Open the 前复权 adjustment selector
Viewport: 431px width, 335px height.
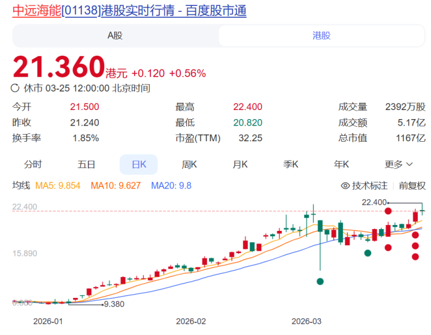click(412, 186)
